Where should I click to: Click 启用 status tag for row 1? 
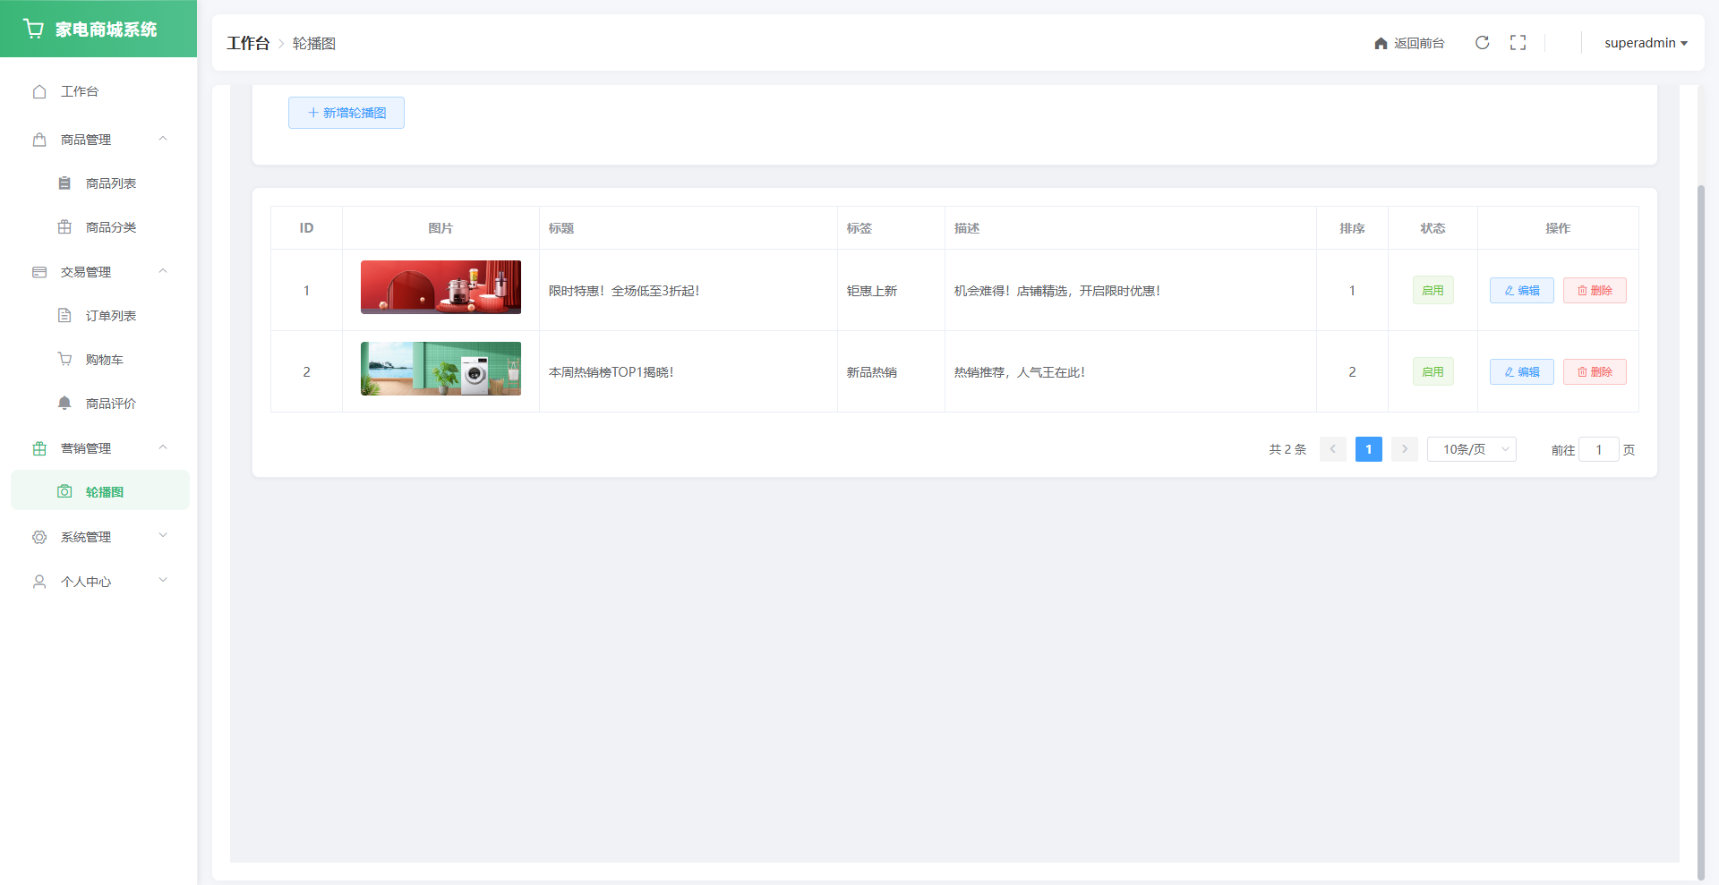[x=1432, y=291]
